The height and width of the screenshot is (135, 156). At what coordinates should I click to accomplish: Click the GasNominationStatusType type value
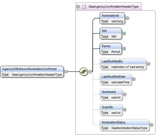[x=129, y=128]
